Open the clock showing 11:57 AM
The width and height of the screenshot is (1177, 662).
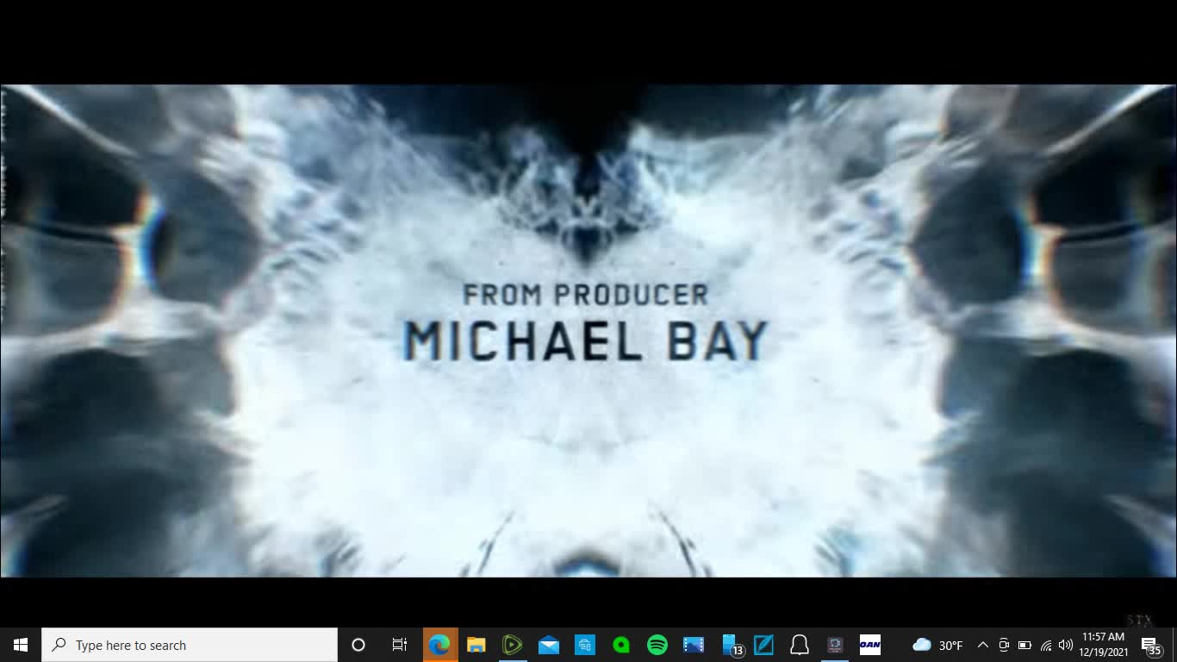coord(1104,645)
